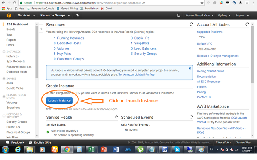Open the Wasim Ahmad Khan account menu
The image size is (257, 160).
click(199, 16)
